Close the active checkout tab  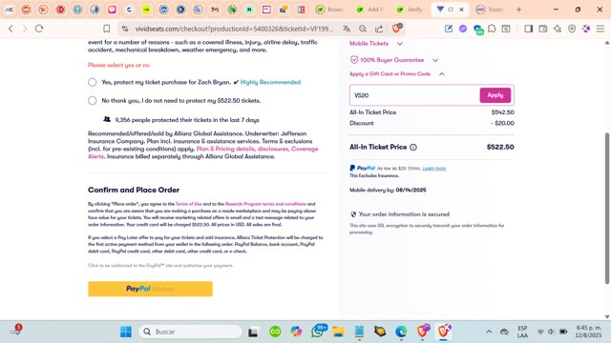(x=461, y=10)
